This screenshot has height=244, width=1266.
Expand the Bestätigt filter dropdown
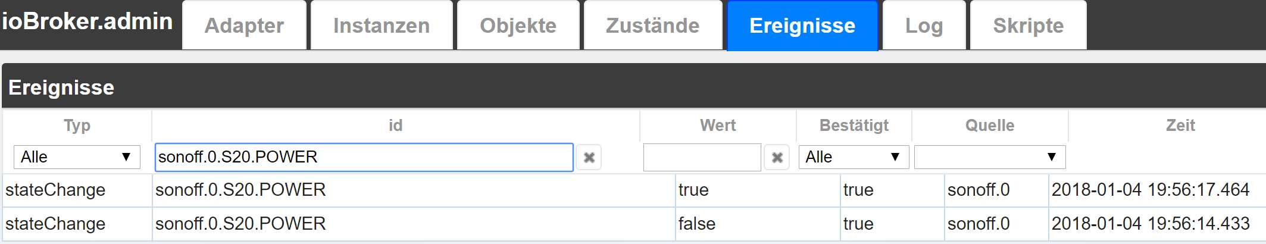click(853, 157)
